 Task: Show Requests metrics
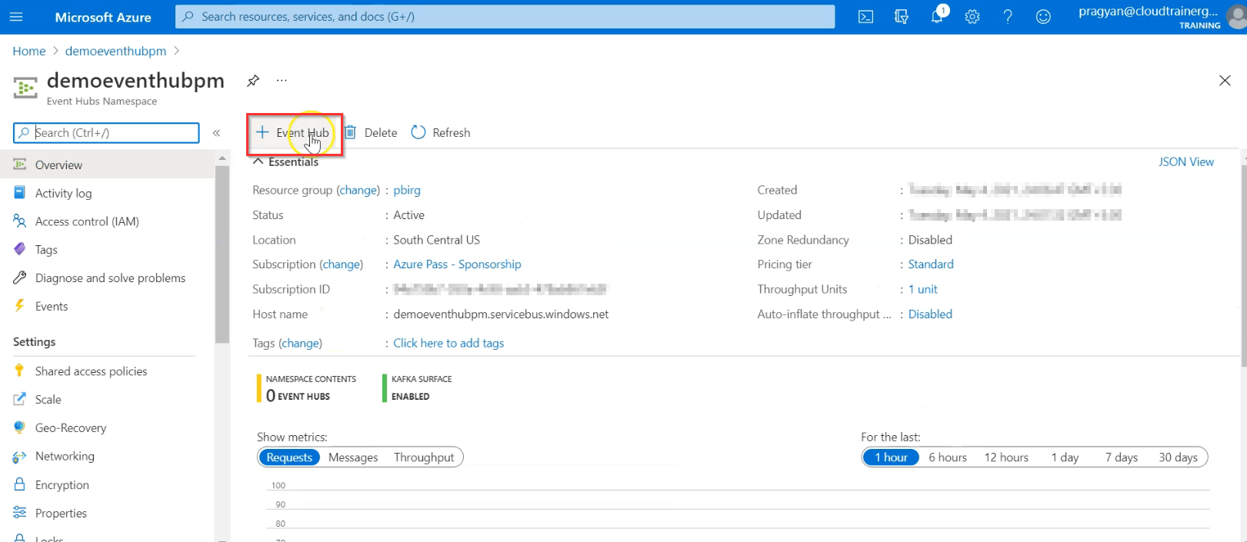pos(289,457)
